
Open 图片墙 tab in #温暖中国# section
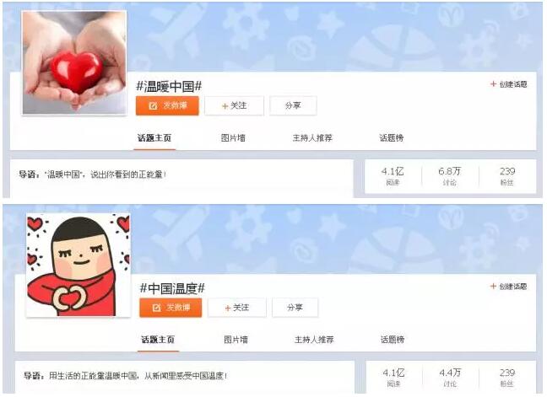pos(233,138)
